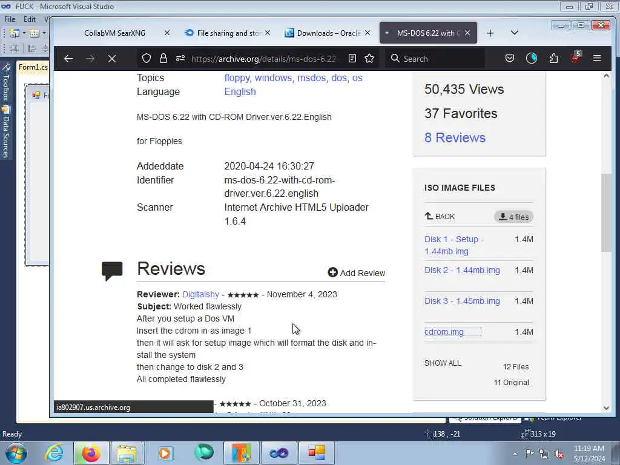
Task: Open the msdos topic link
Action: click(312, 78)
